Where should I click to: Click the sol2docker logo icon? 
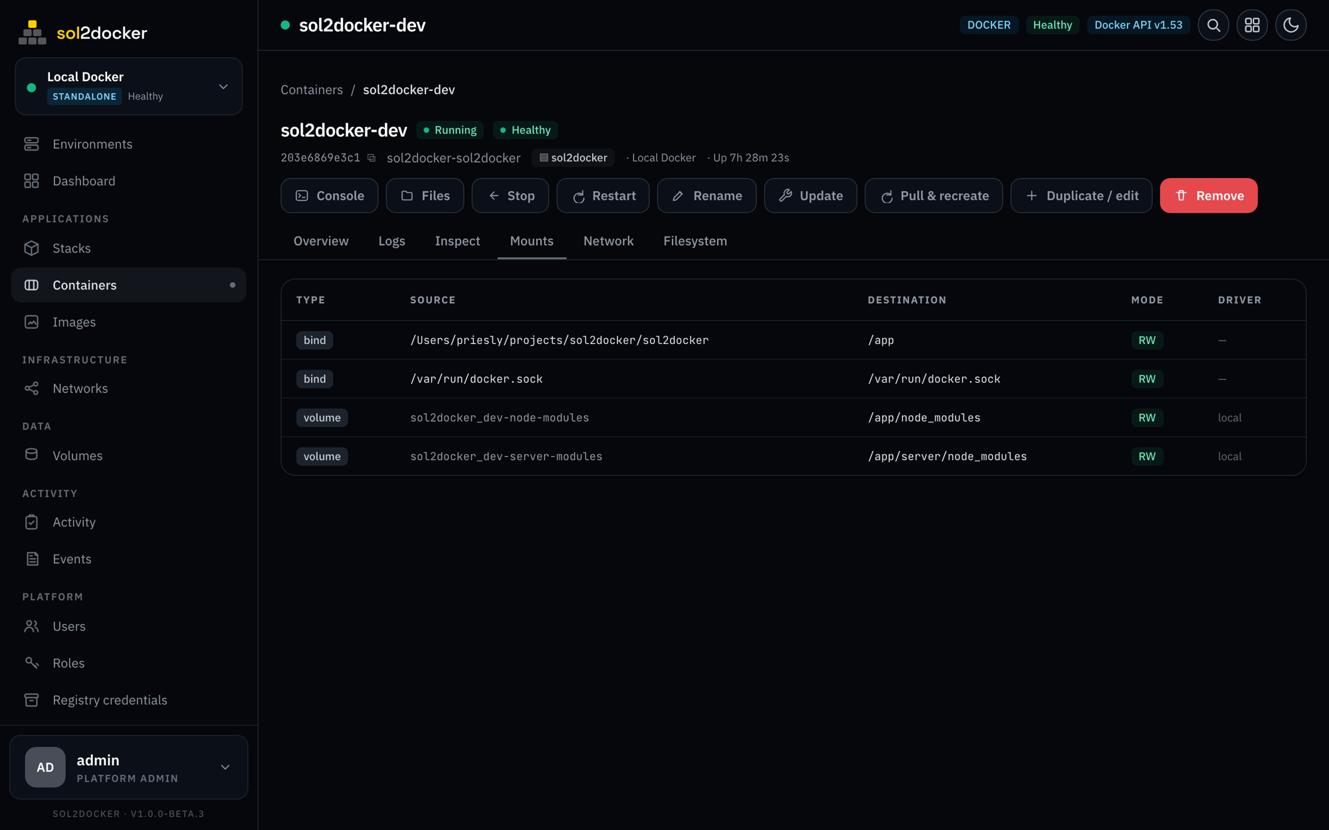(x=32, y=33)
